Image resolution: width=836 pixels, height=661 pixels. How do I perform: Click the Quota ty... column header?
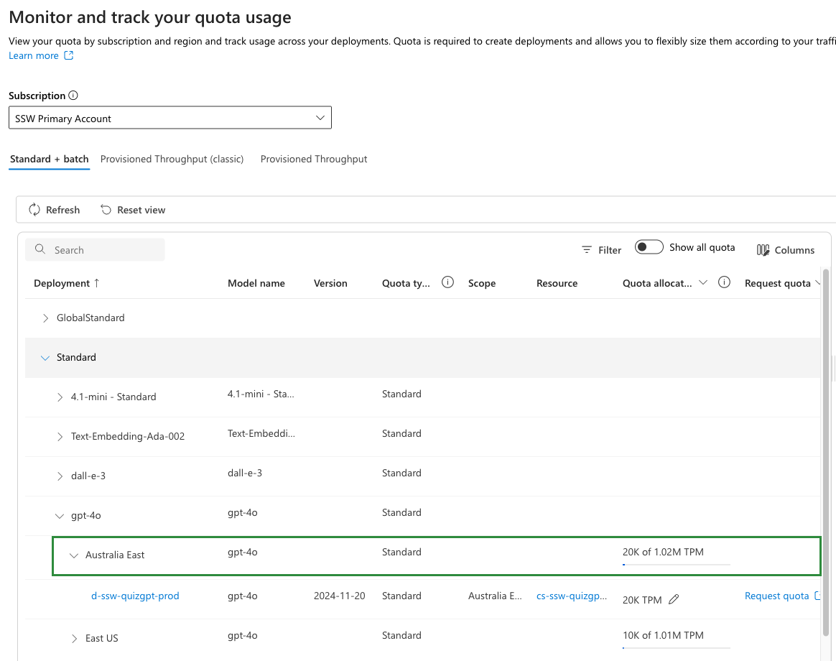click(x=406, y=283)
